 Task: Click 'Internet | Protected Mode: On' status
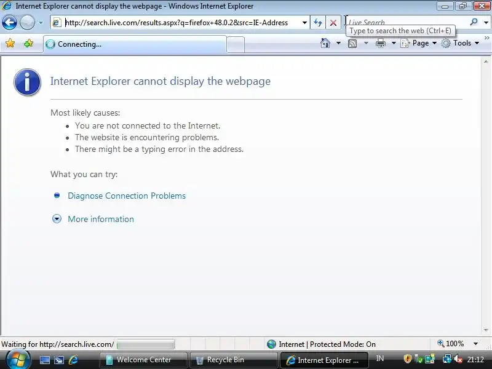click(x=327, y=344)
